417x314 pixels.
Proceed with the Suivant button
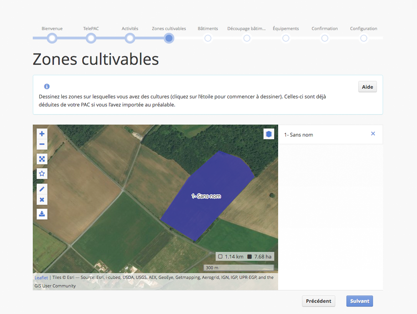(359, 301)
